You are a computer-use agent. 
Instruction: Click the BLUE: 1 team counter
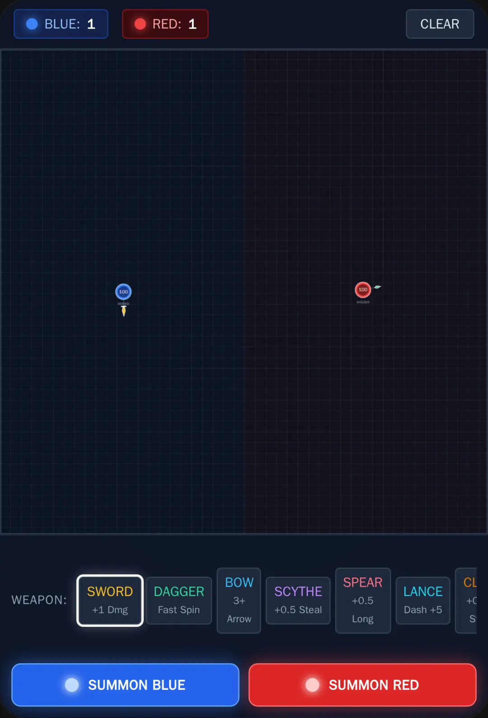tap(61, 24)
